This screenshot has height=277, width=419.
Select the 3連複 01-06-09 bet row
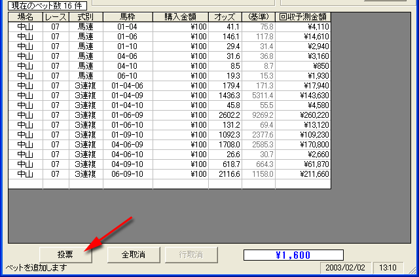[128, 115]
